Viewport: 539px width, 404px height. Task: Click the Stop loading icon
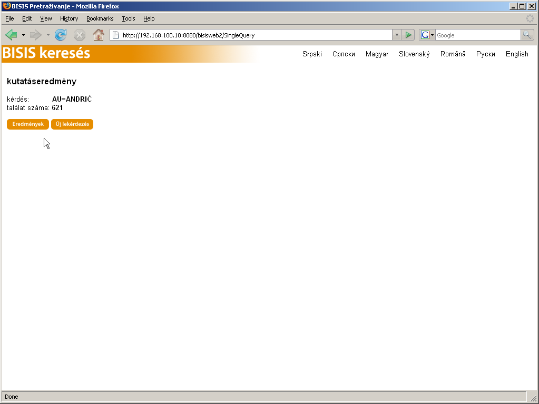[x=80, y=35]
